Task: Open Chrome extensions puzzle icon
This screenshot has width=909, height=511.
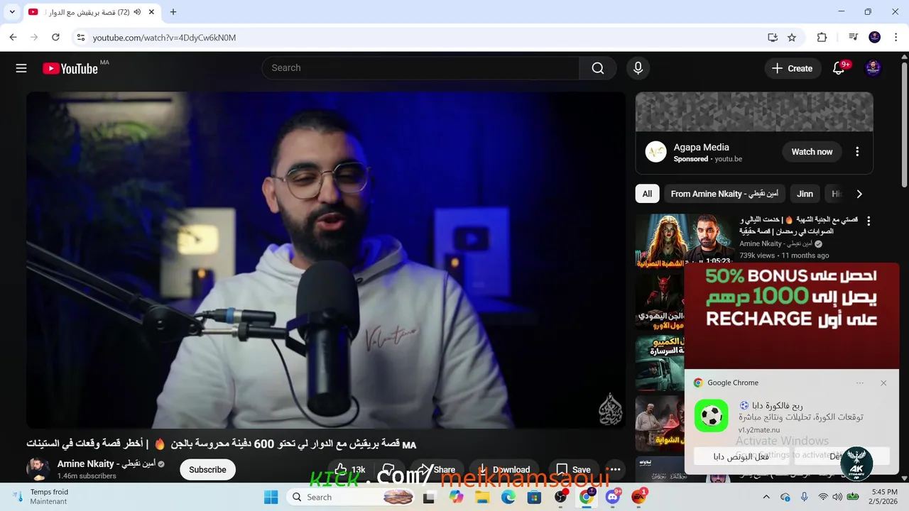Action: (822, 38)
